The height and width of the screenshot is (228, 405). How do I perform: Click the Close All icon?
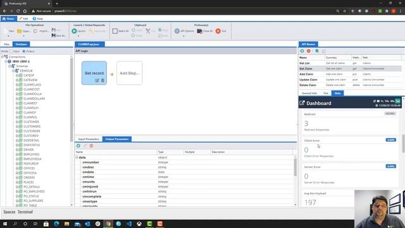point(199,31)
